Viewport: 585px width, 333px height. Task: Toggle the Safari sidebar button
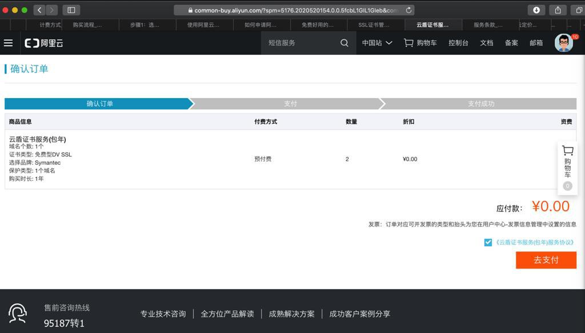pyautogui.click(x=71, y=10)
